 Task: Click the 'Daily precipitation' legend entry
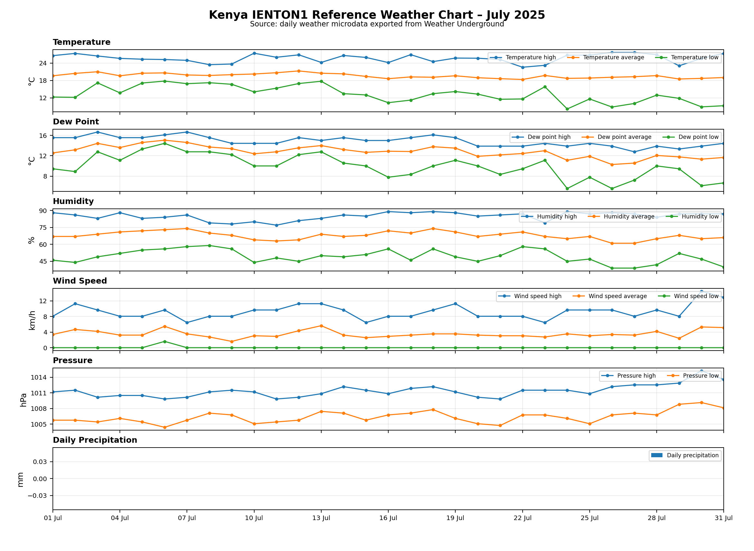(x=685, y=456)
